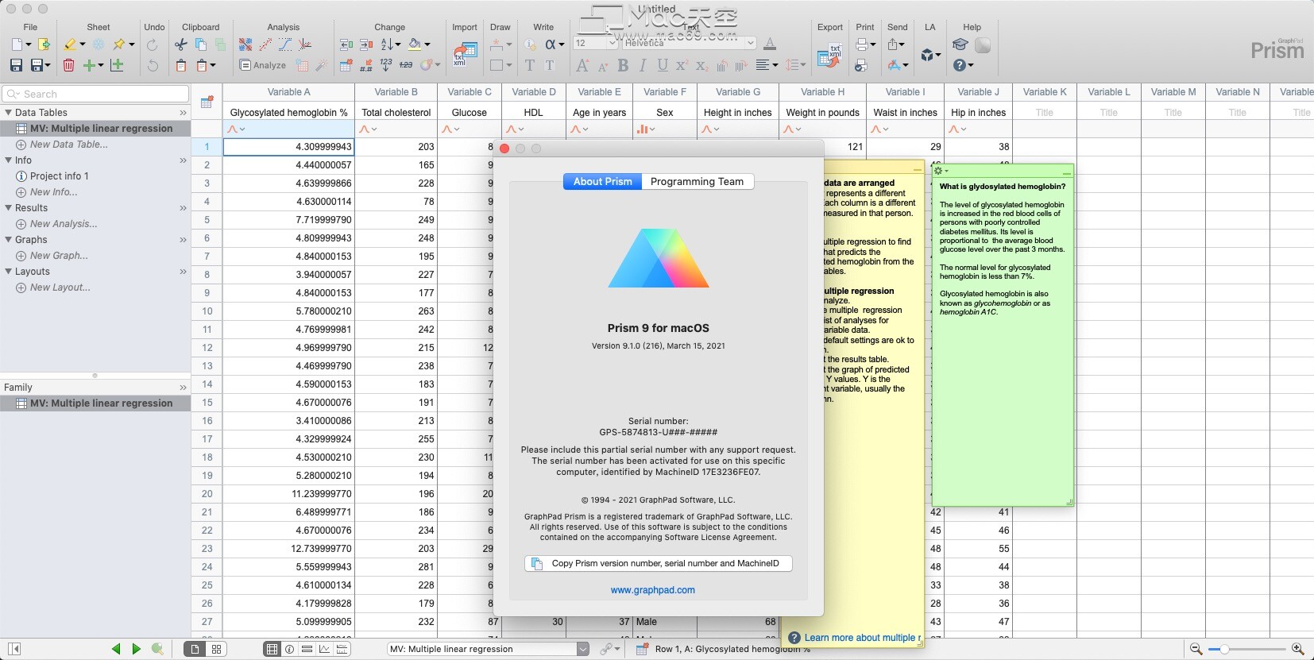Screen dimensions: 1314x660
Task: Click the nonlinear curve fit analysis icon
Action: pyautogui.click(x=285, y=44)
